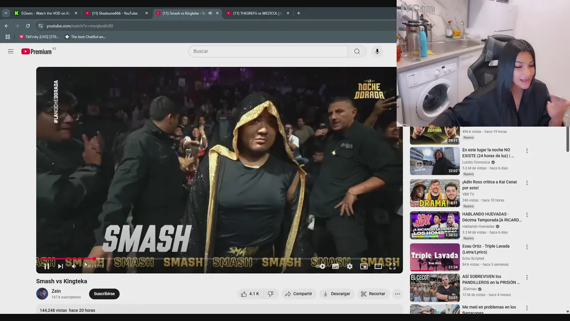Like the video with 4.1 K
The image size is (570, 321).
click(250, 294)
